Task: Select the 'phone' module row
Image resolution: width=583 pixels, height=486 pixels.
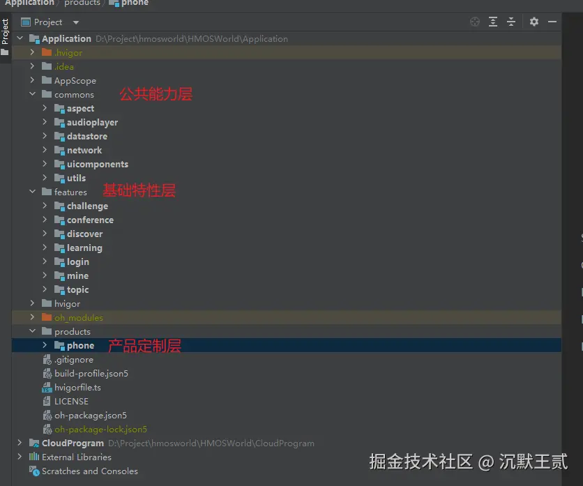Action: [287, 345]
